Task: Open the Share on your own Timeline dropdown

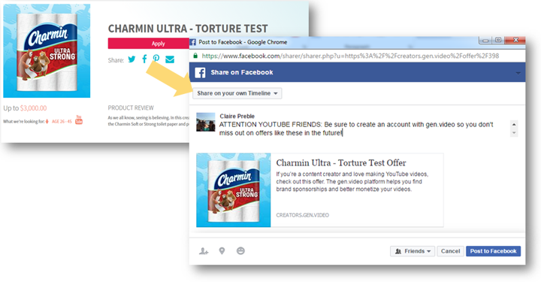Action: pyautogui.click(x=237, y=93)
